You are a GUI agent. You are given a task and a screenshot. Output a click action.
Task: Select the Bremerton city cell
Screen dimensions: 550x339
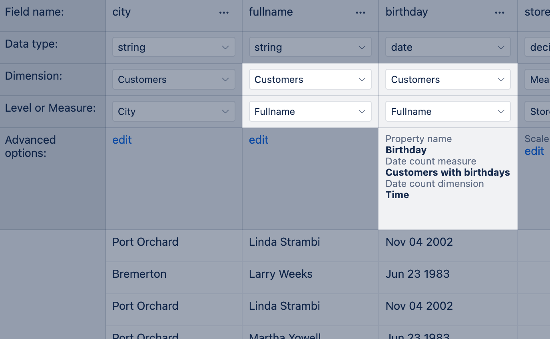pos(139,274)
